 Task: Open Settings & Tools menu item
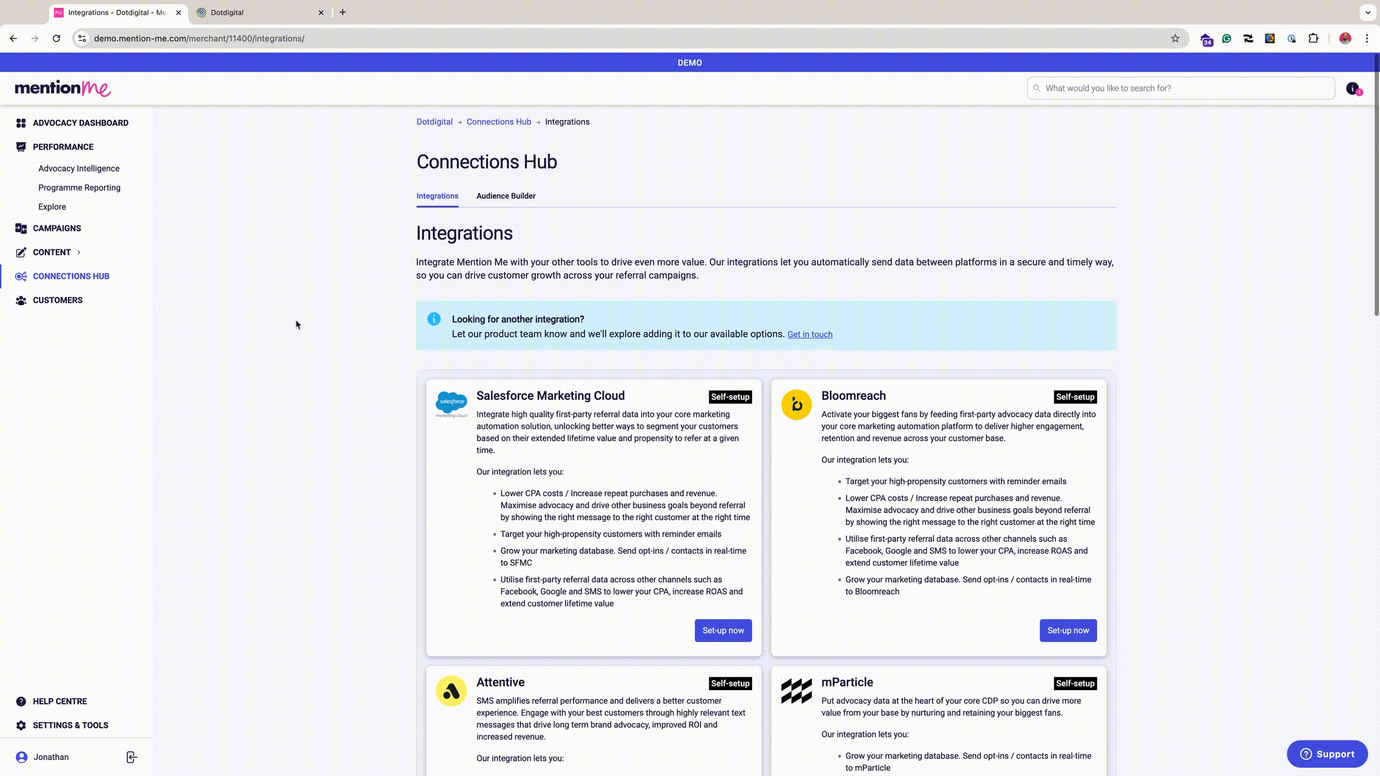[x=71, y=725]
